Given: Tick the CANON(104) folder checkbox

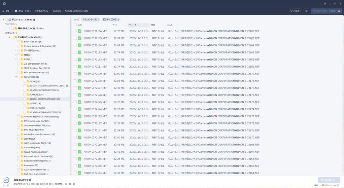Looking at the screenshot, I should (25, 95).
